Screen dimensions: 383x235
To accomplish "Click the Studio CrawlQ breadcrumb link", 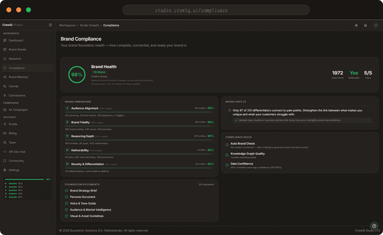I will [89, 26].
